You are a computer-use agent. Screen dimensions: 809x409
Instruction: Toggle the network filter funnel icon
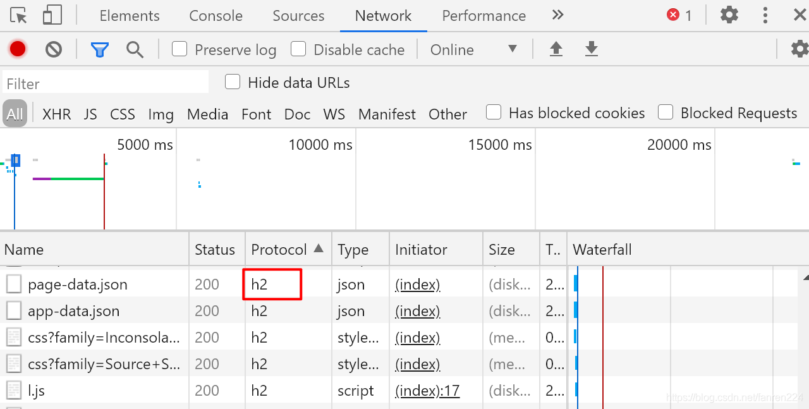coord(100,49)
